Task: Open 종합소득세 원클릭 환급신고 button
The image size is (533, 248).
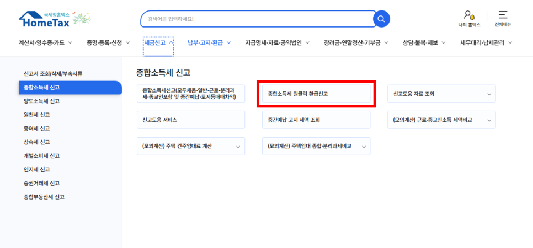Action: pos(316,94)
